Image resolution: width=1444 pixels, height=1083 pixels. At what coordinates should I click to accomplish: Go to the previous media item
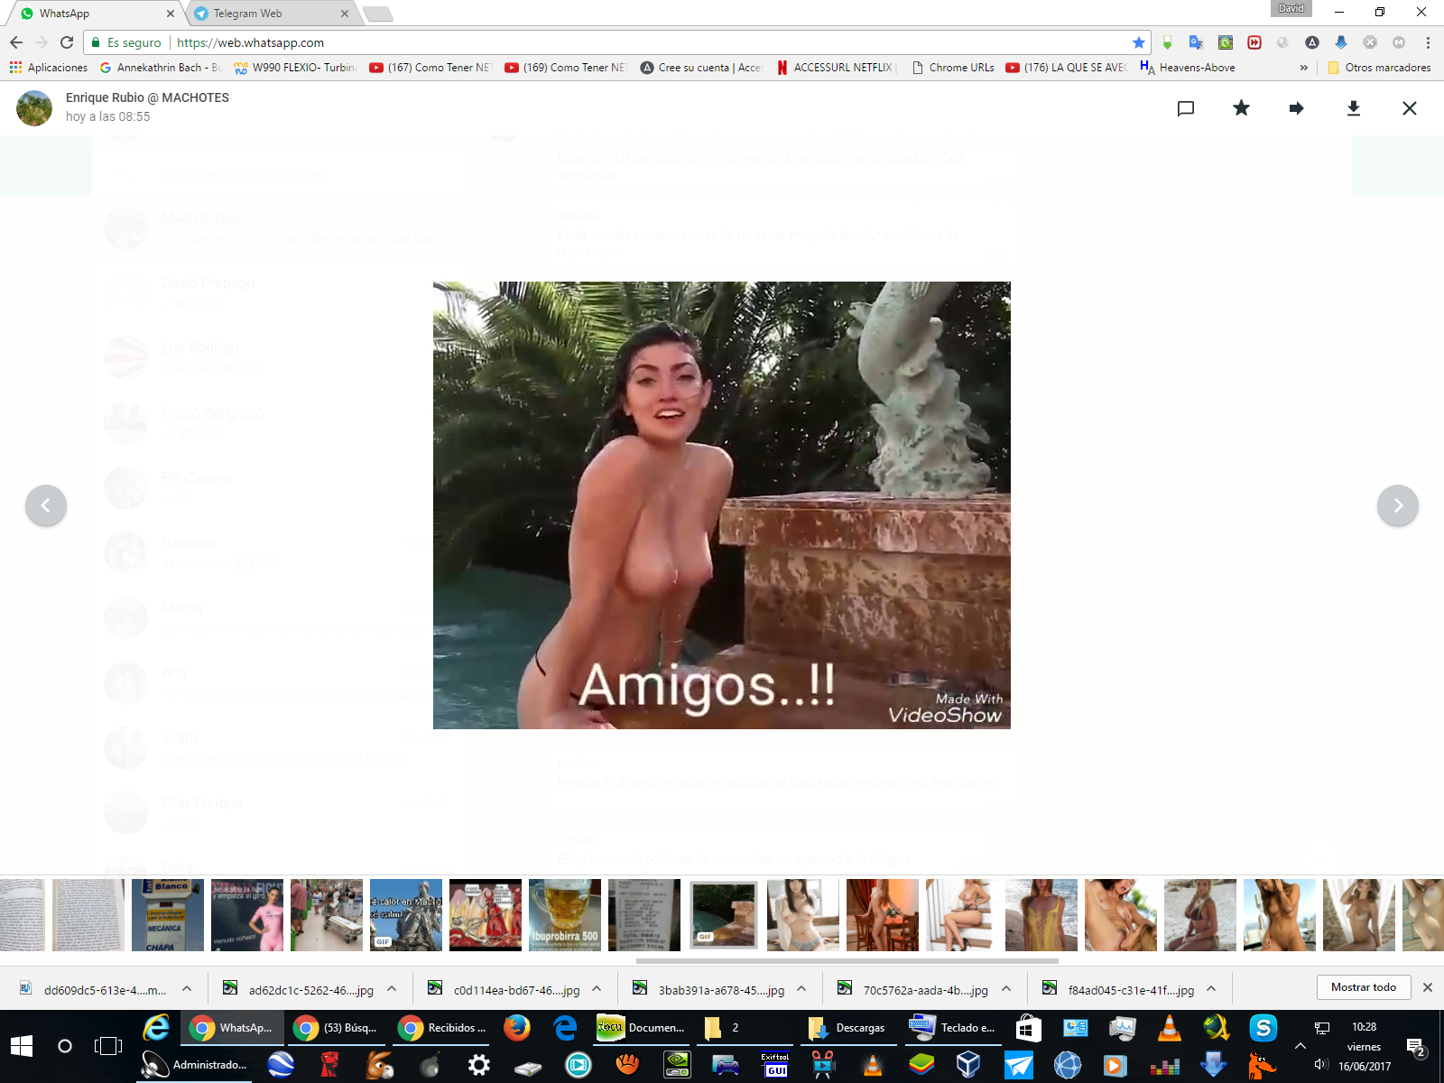click(46, 505)
